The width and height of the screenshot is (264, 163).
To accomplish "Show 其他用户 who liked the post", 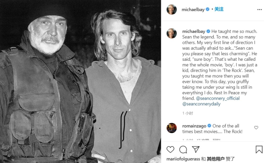I will click(216, 159).
